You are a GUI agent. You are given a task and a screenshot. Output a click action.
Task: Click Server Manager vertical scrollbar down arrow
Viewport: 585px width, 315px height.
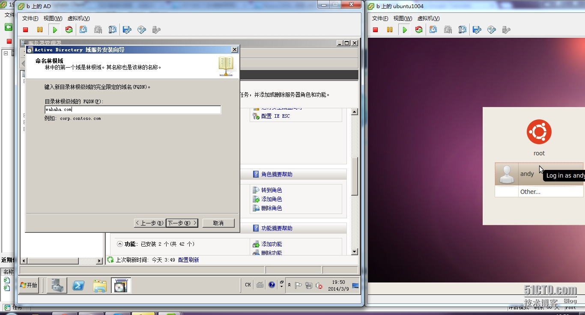[355, 252]
